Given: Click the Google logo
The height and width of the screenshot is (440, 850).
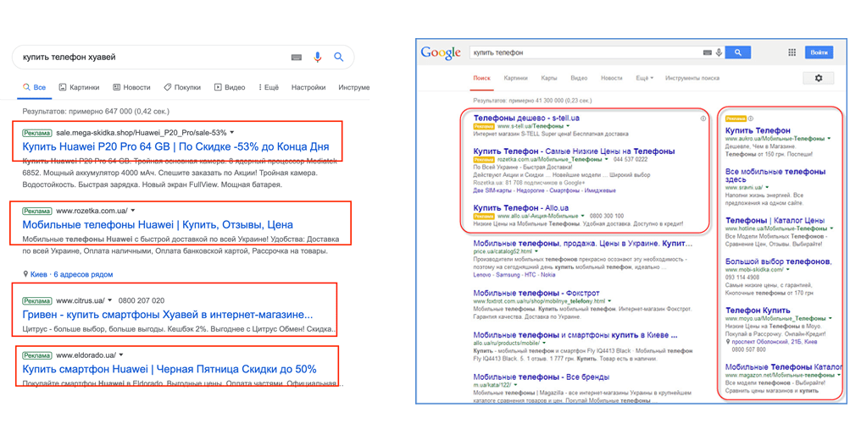Looking at the screenshot, I should click(441, 53).
